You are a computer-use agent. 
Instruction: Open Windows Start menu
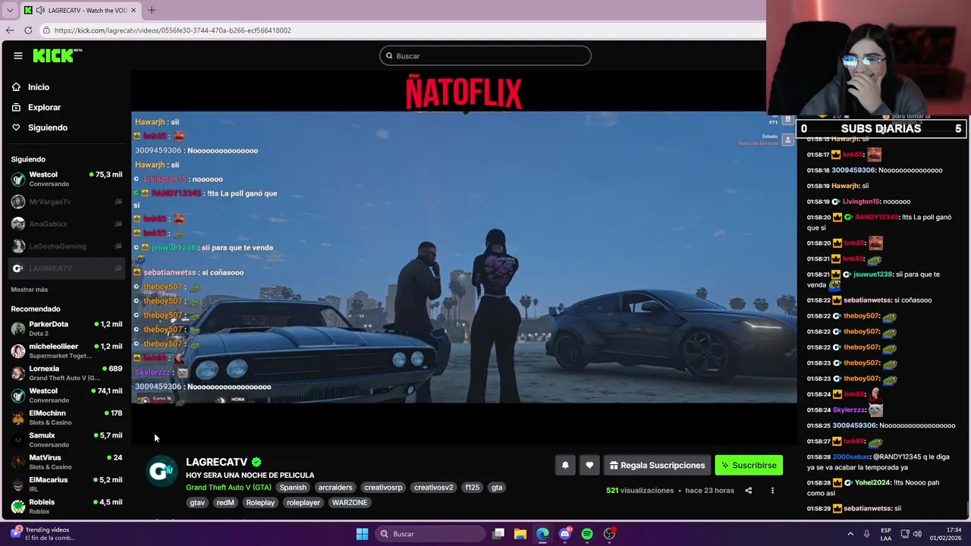click(x=362, y=534)
